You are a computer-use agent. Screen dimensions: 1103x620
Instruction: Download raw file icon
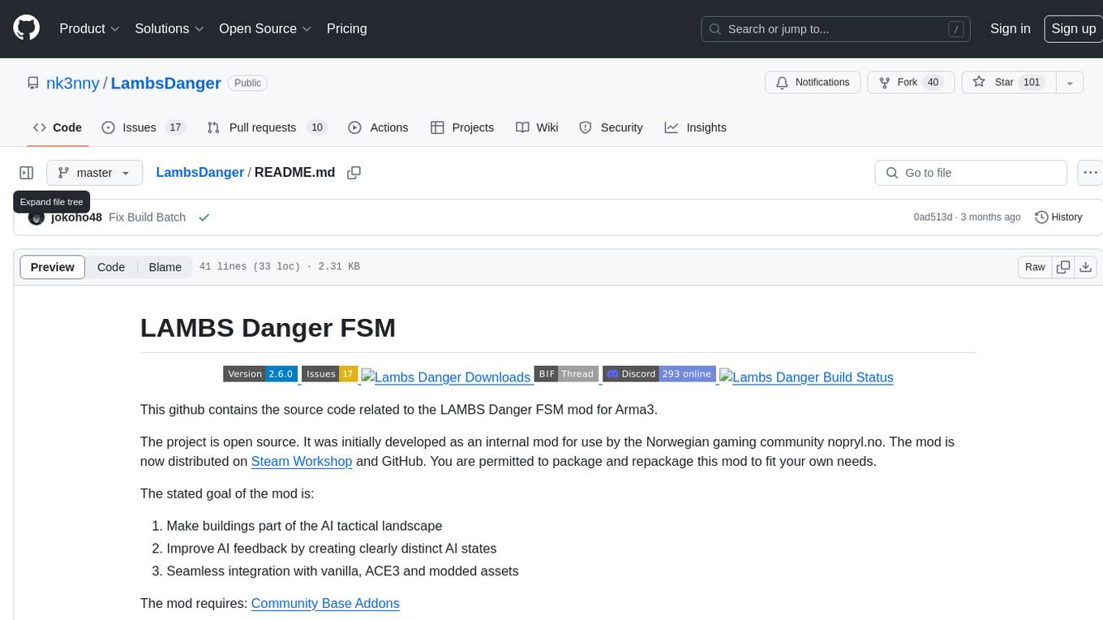[1086, 267]
